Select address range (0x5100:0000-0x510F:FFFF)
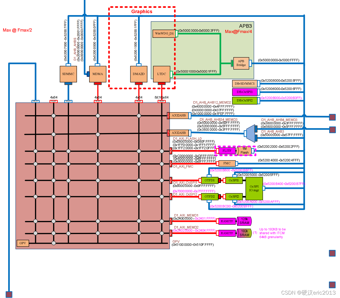This screenshot has height=298, width=340. coord(193,245)
